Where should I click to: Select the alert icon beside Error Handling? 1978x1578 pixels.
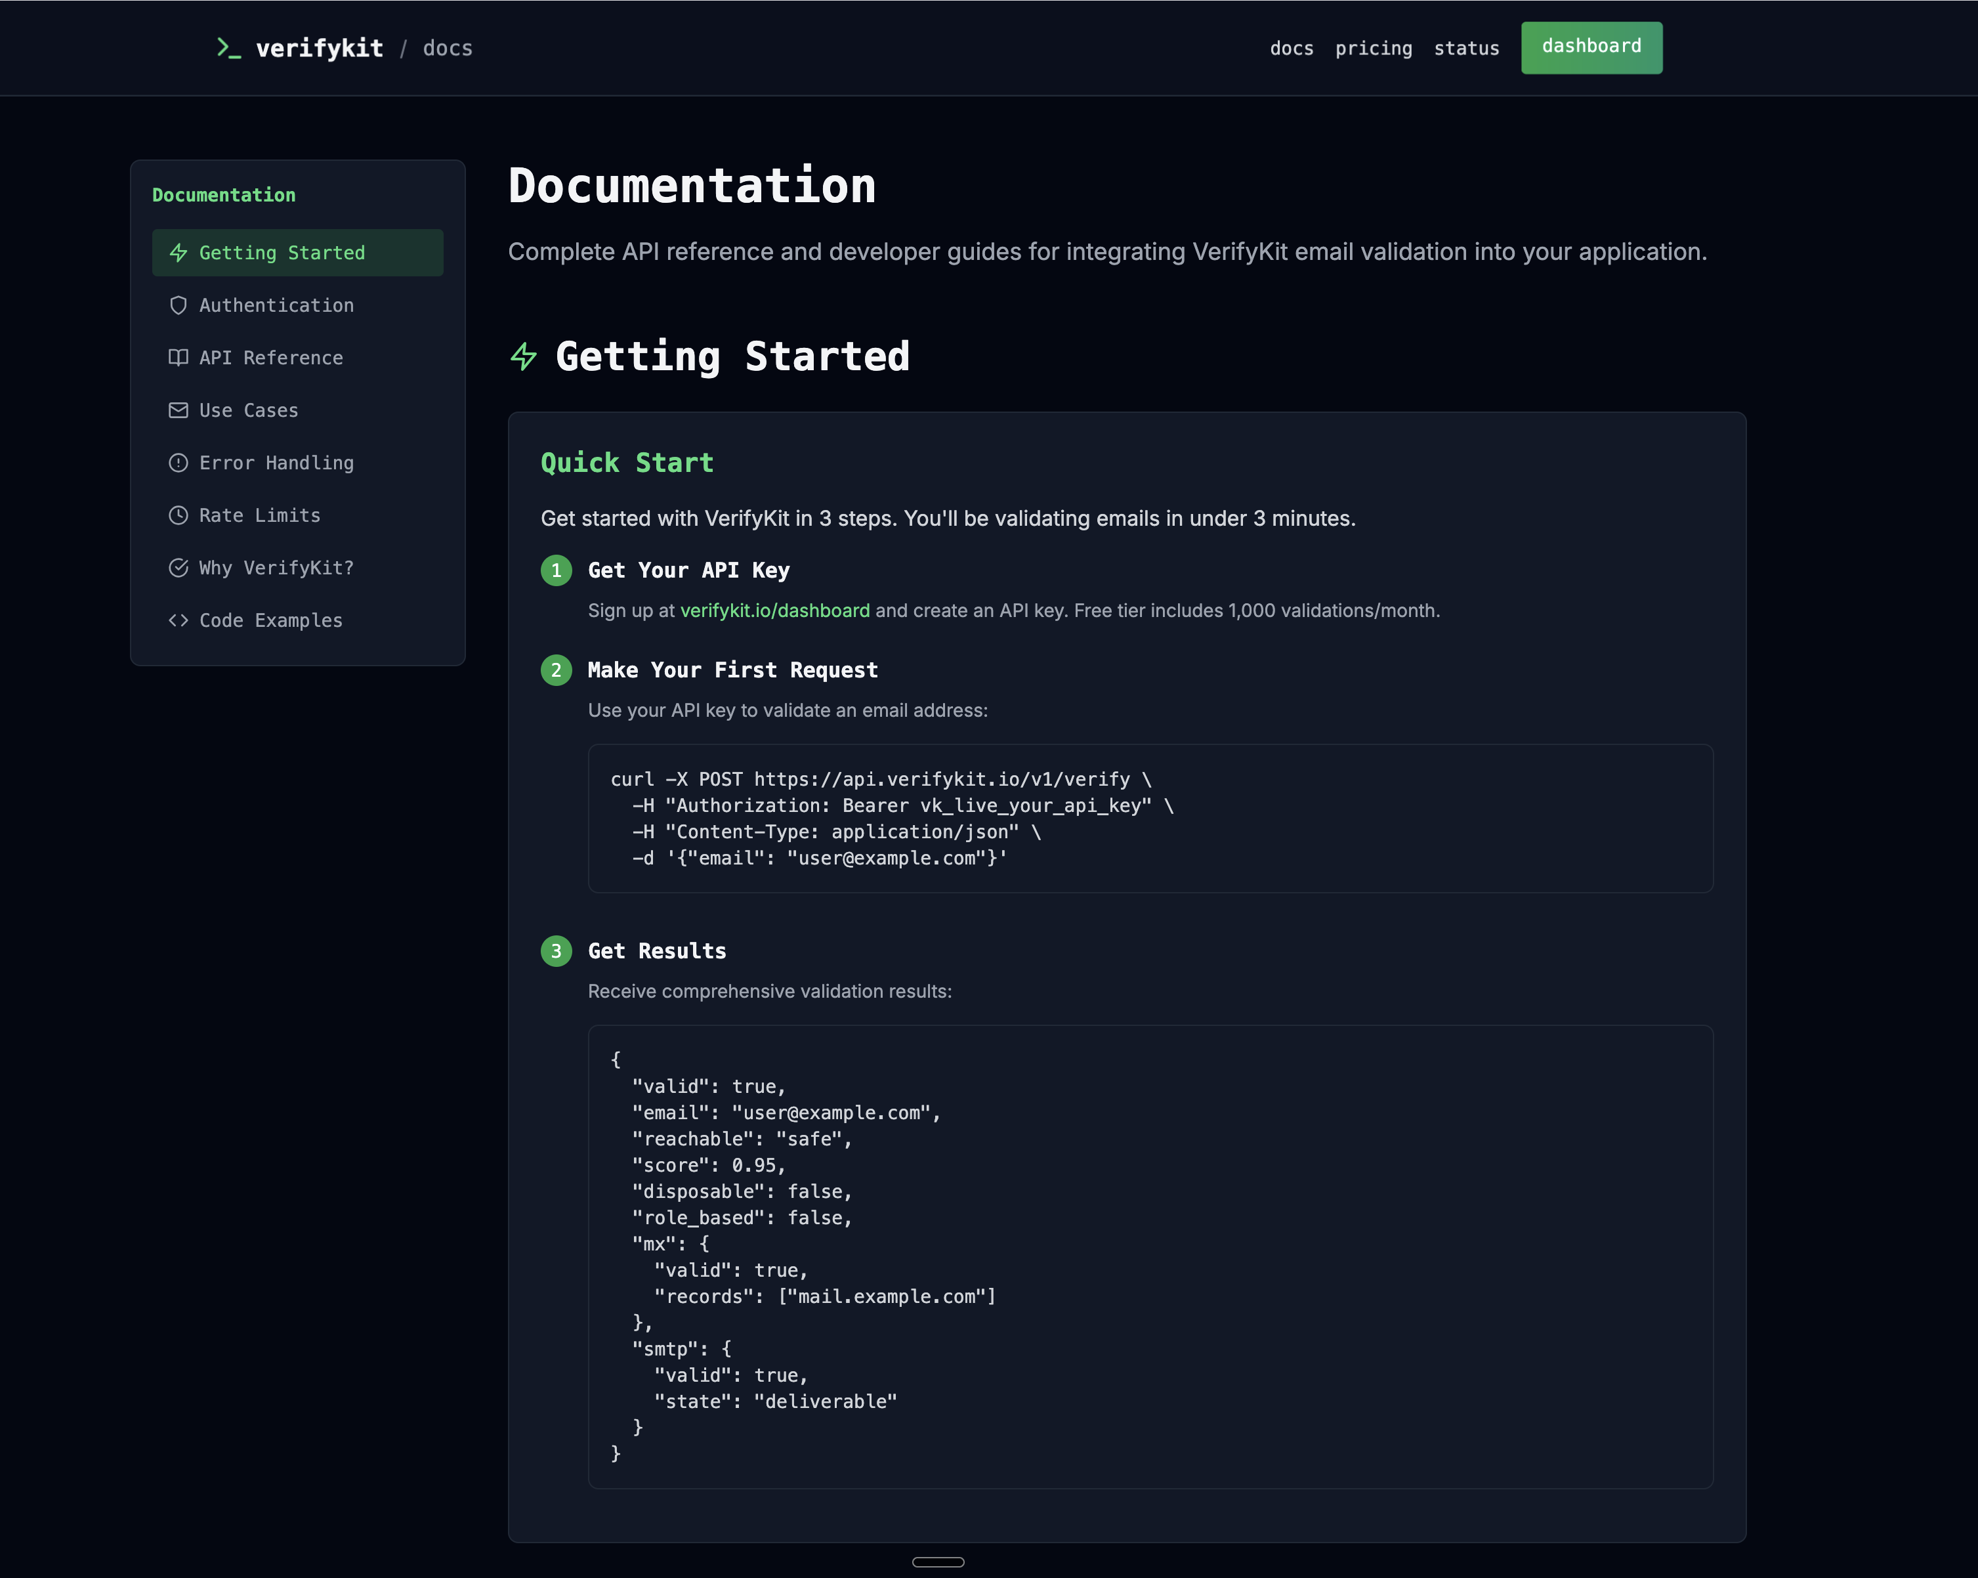(x=178, y=462)
